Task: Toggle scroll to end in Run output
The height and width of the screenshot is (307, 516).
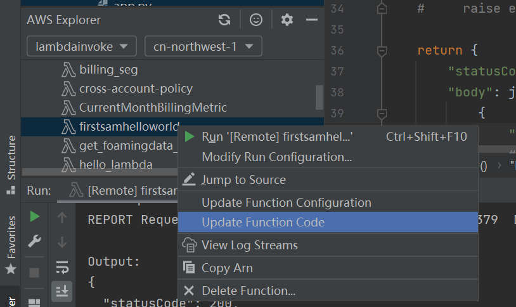Action: (x=62, y=292)
